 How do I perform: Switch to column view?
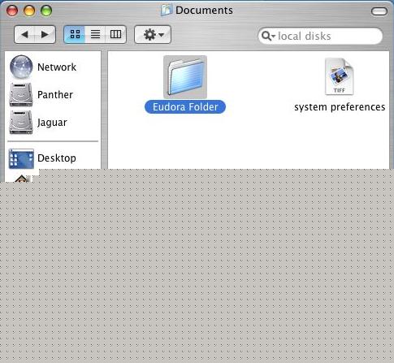(115, 34)
